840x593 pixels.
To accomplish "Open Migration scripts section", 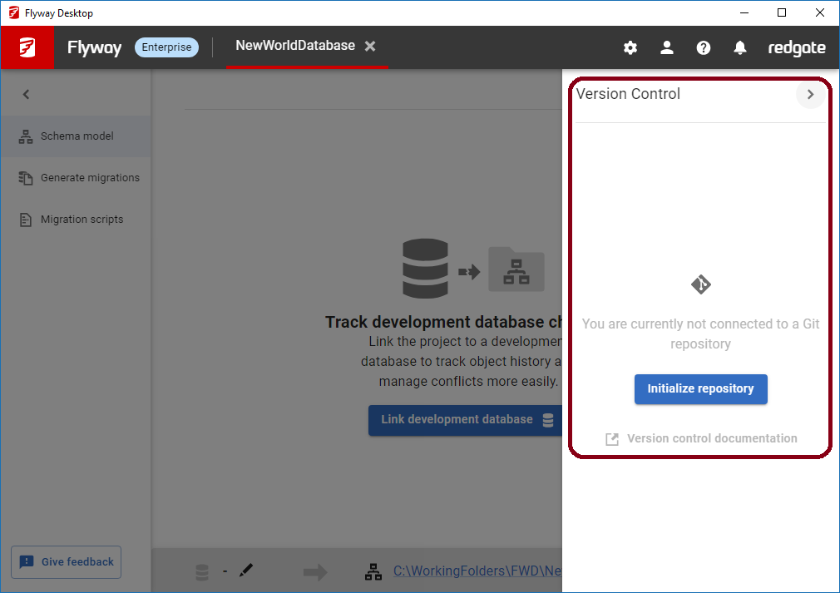I will coord(82,220).
